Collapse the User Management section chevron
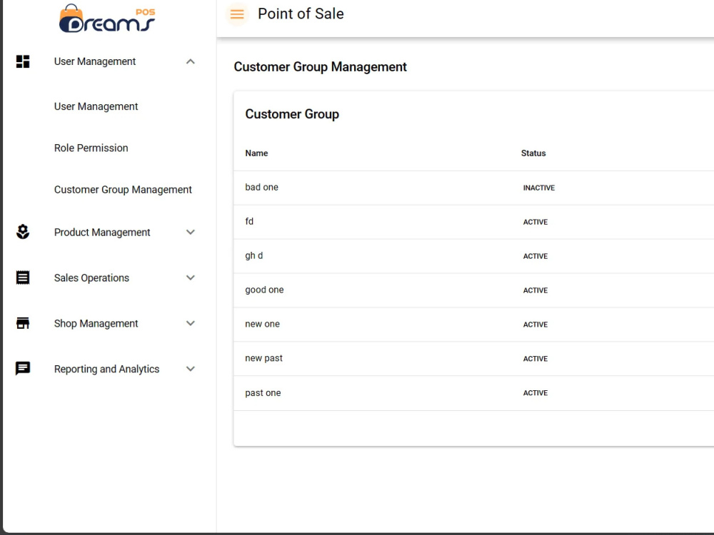This screenshot has height=535, width=714. [191, 61]
